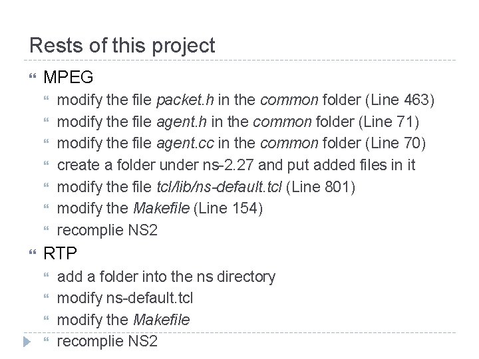Click the tcl/lib/ns-default.tcl (Line 801) line

tap(206, 187)
